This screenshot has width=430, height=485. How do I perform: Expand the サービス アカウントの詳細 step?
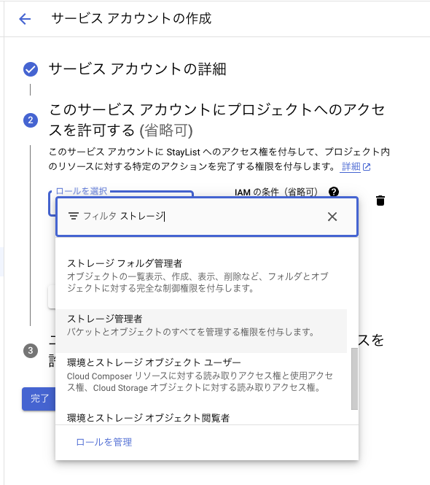point(138,69)
